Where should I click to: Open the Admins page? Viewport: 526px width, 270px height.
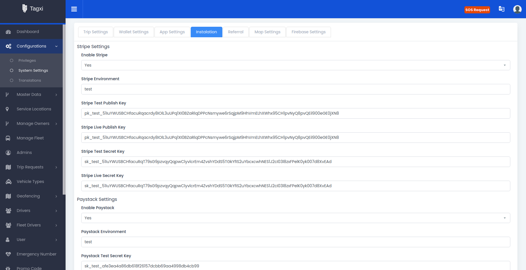coord(24,152)
